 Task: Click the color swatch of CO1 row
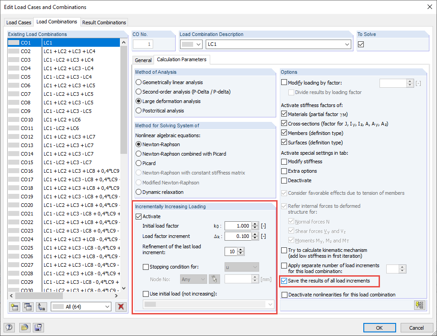(x=13, y=43)
